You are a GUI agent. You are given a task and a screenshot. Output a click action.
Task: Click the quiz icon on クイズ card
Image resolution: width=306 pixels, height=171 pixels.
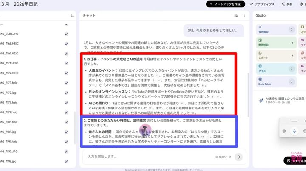[260, 66]
